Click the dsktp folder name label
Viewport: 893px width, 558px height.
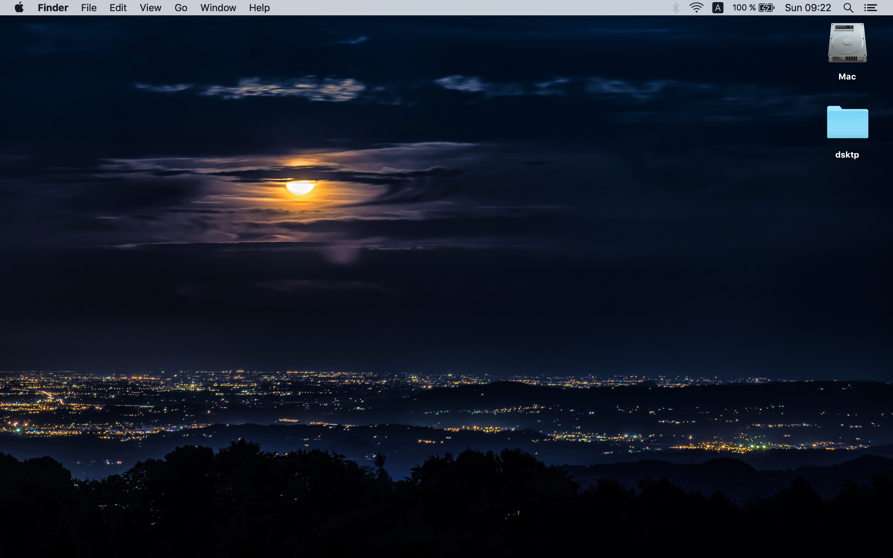[x=847, y=154]
